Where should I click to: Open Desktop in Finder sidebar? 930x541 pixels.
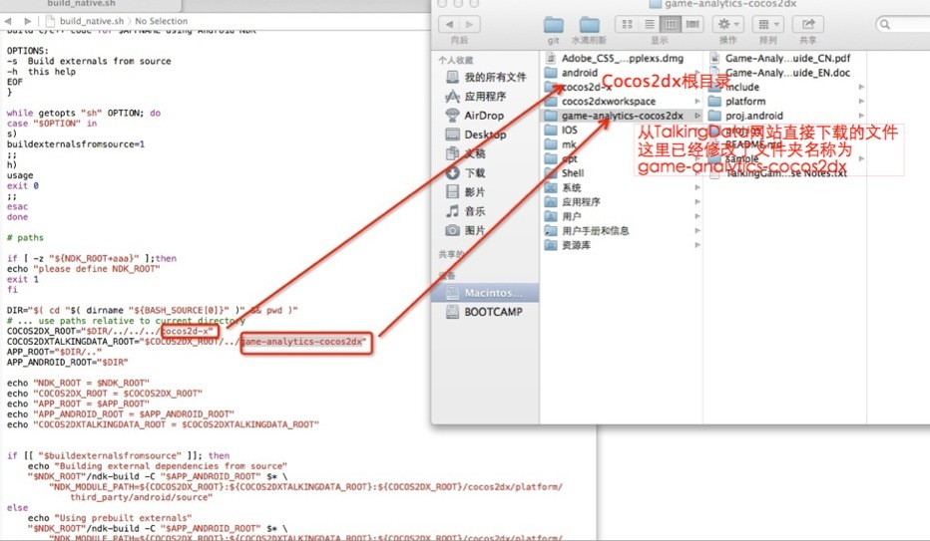pos(476,135)
